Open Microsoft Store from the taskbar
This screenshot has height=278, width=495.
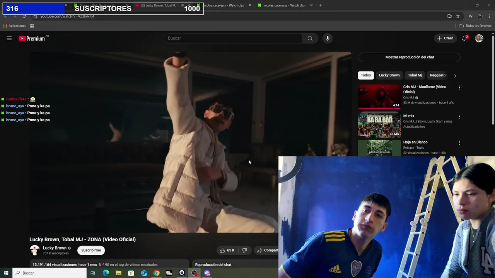pos(131,273)
